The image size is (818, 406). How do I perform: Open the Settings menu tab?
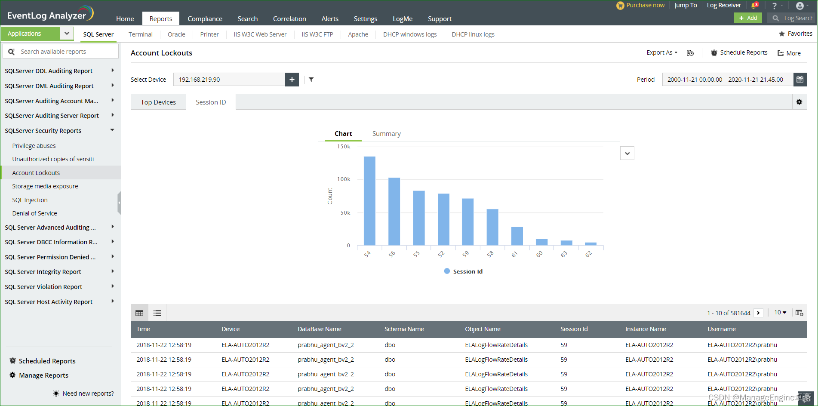coord(366,18)
